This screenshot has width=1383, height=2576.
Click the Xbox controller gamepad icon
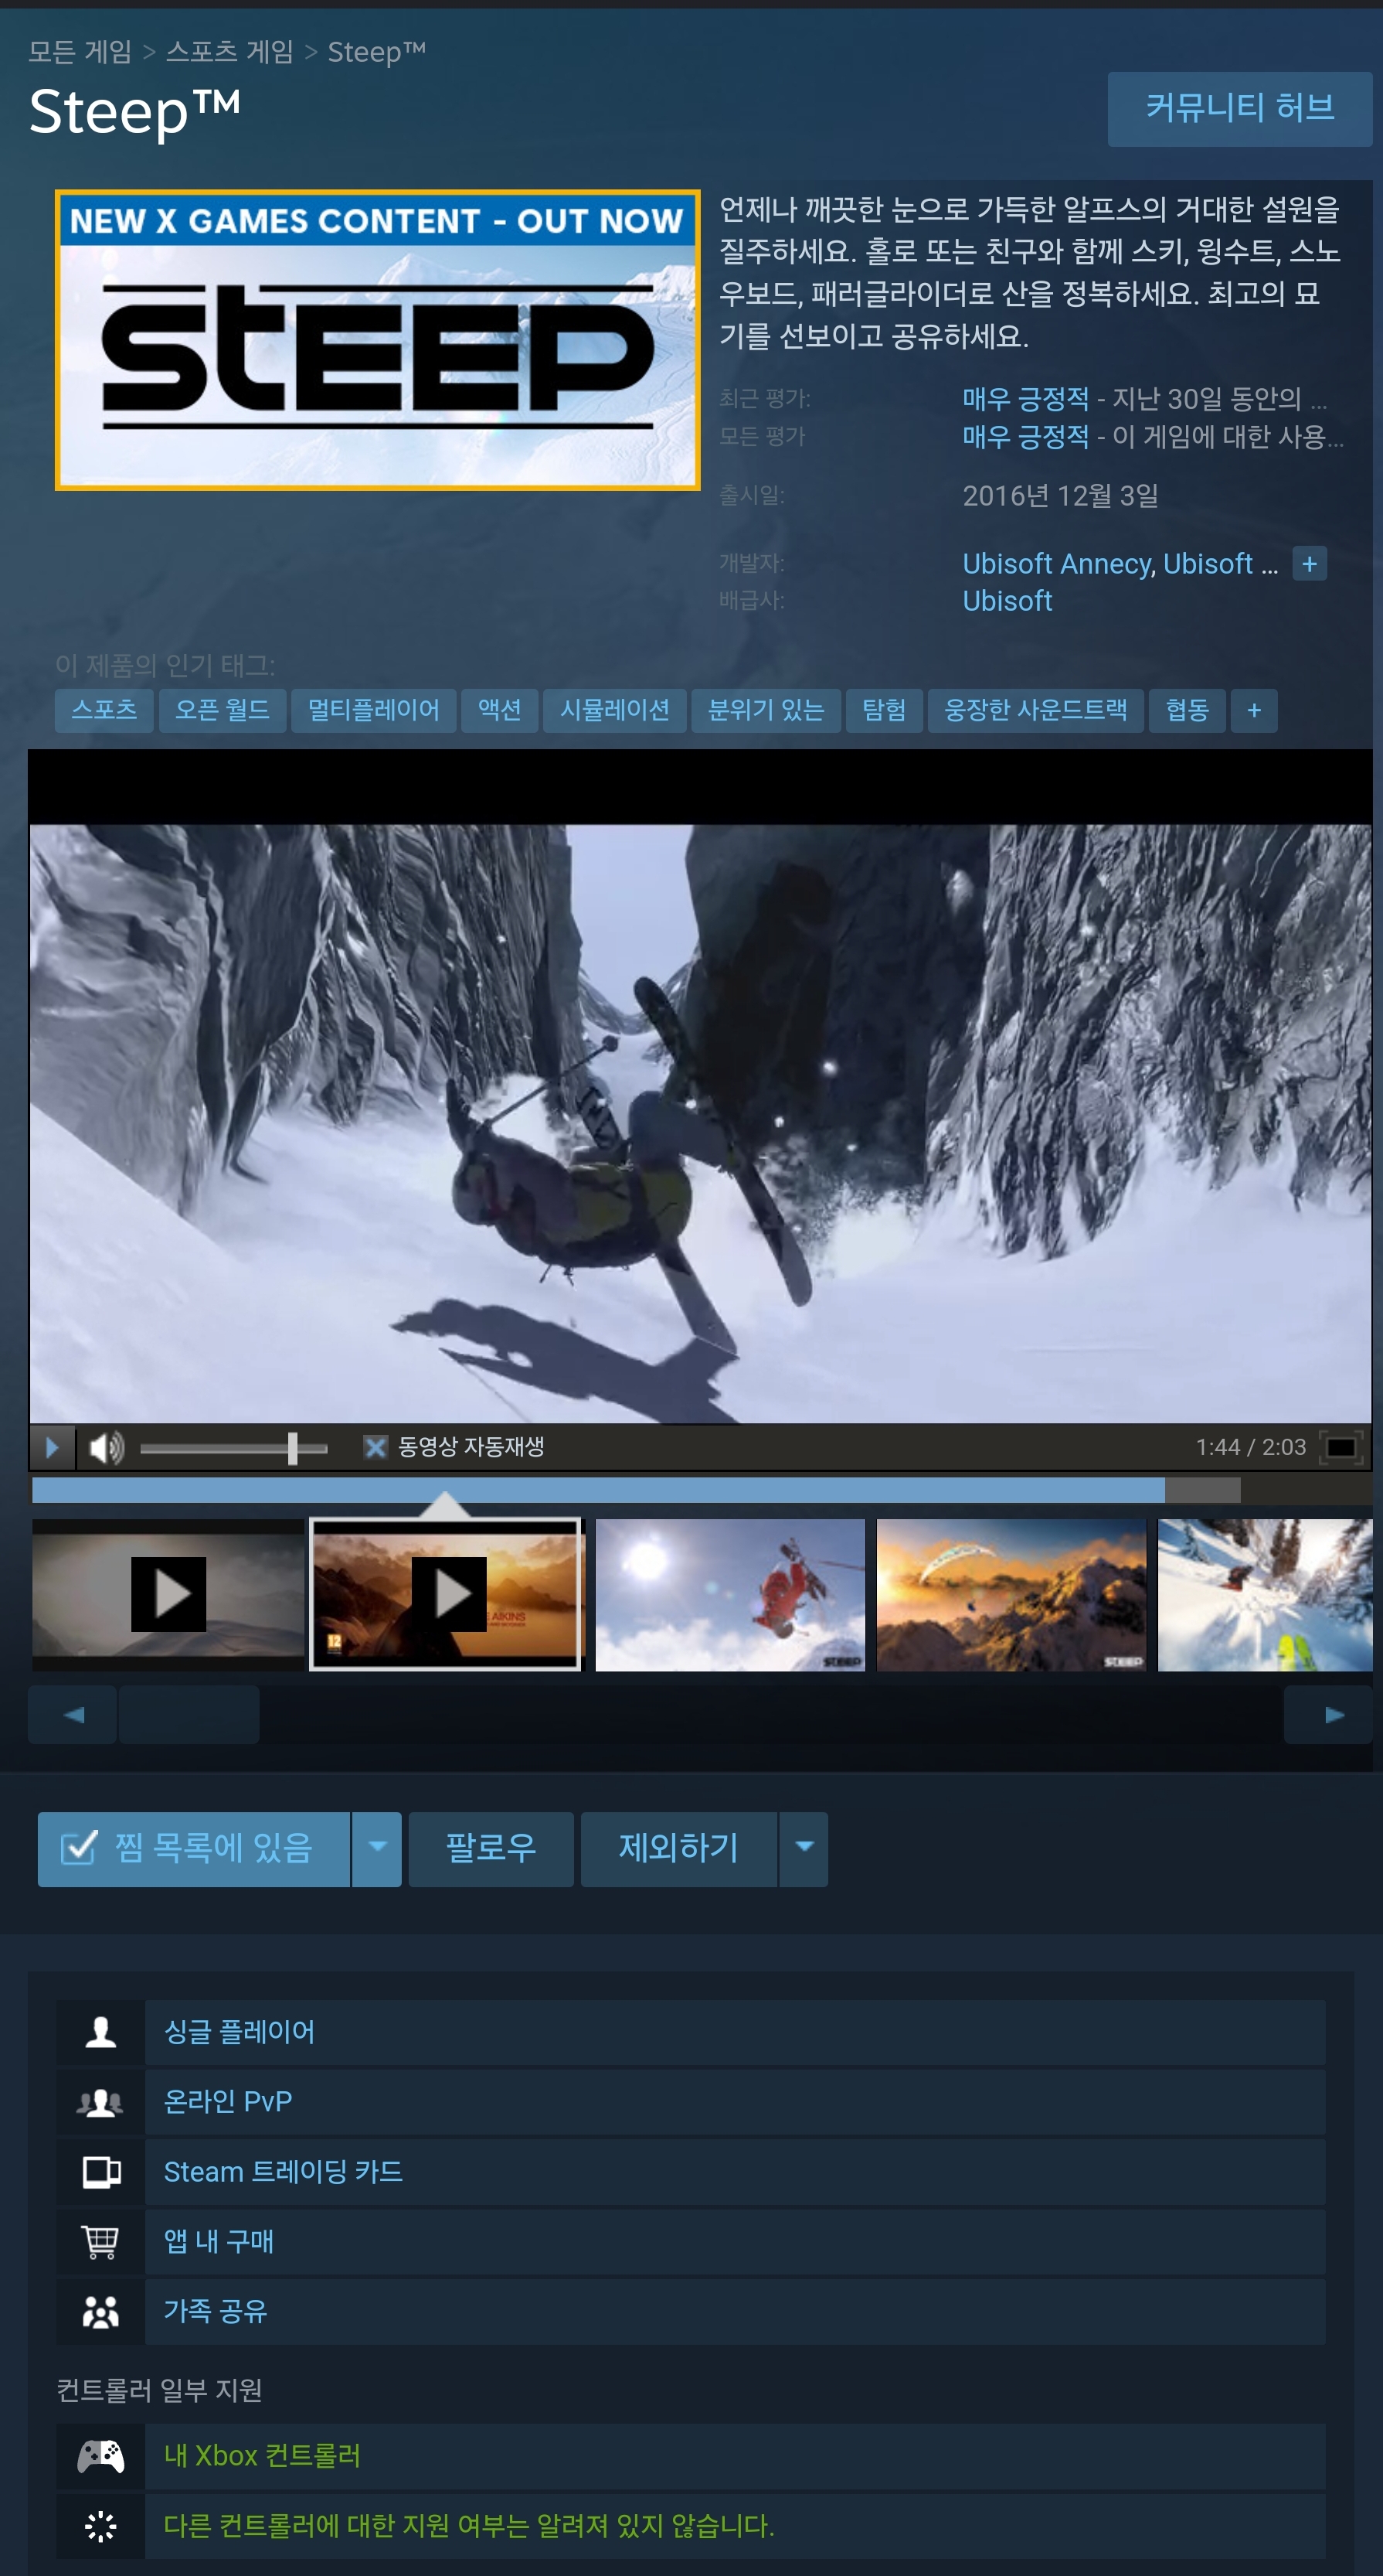pyautogui.click(x=101, y=2457)
